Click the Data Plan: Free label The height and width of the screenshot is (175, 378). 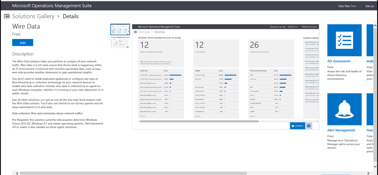pos(347,6)
